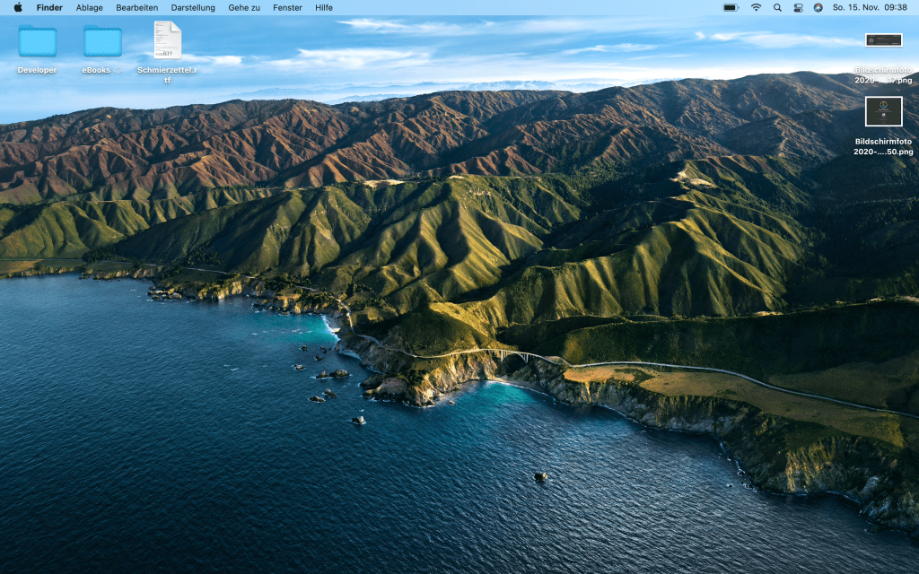Click the iCloud download symbol beside eBooks
Image resolution: width=919 pixels, height=574 pixels.
coord(117,70)
